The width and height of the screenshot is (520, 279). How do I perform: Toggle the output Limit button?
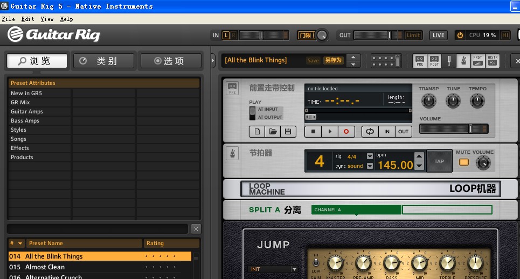tap(413, 35)
